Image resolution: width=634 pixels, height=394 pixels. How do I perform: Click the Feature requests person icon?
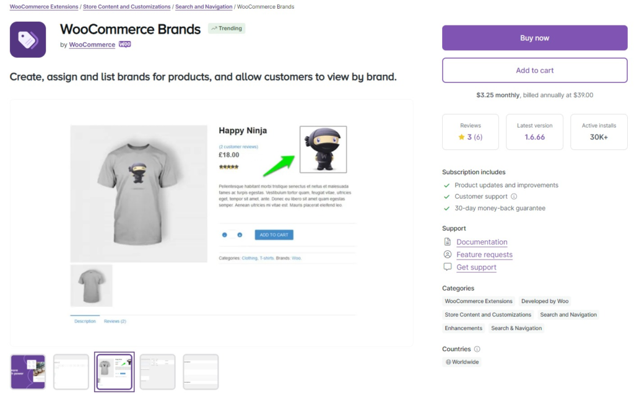447,255
